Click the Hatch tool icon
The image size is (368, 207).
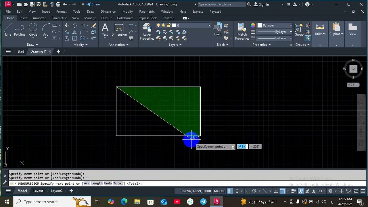click(54, 38)
